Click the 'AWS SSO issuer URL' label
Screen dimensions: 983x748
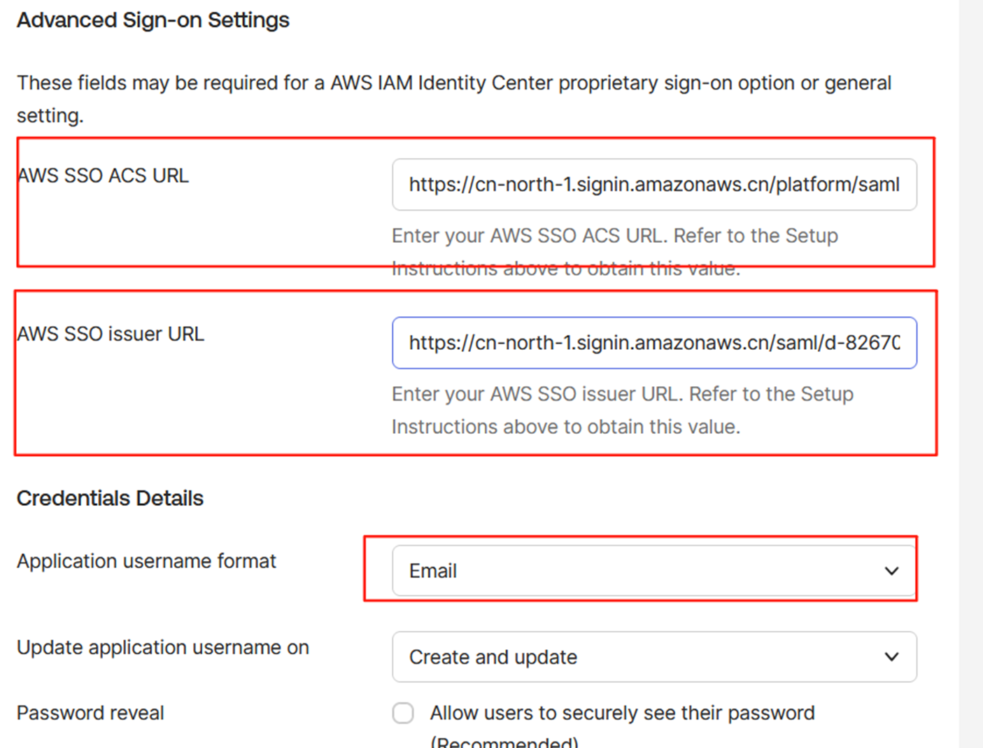(x=111, y=334)
